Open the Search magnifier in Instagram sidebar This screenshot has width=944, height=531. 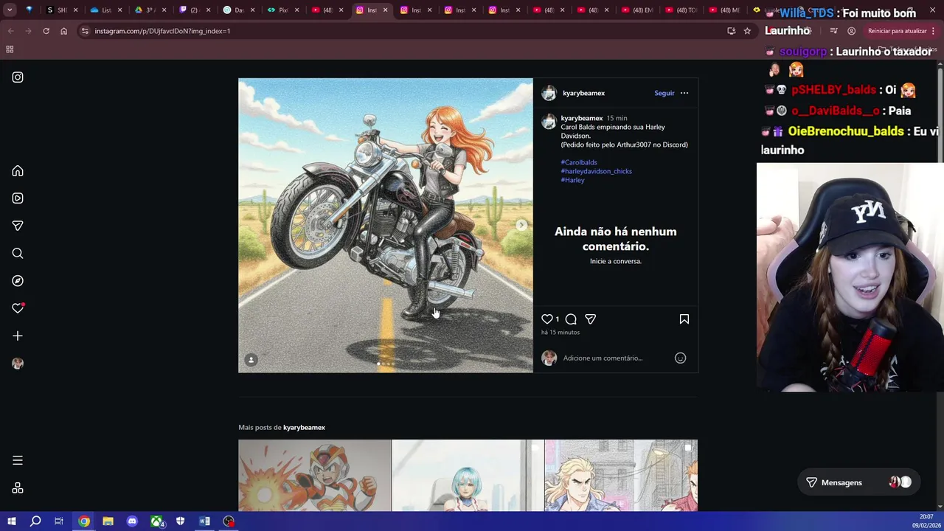[18, 254]
